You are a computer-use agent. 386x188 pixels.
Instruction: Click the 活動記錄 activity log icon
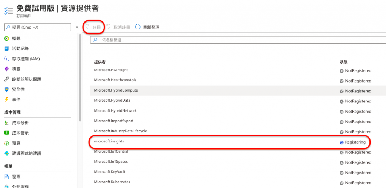point(7,49)
